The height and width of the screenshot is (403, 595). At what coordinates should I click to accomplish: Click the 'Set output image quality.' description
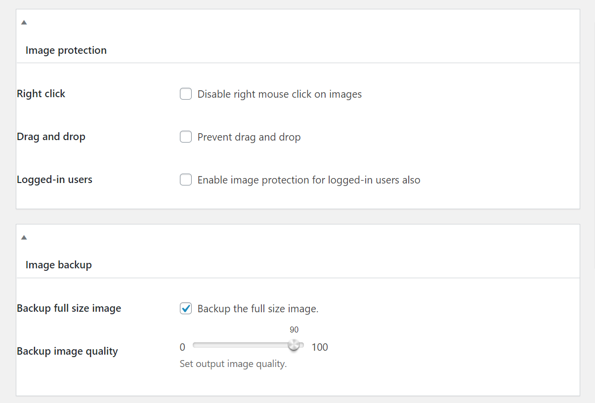tap(233, 365)
